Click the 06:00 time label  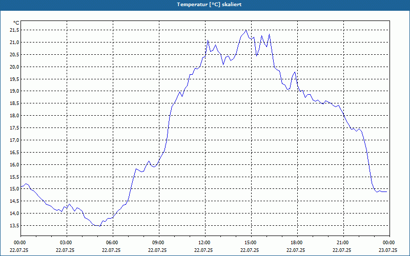(113, 243)
